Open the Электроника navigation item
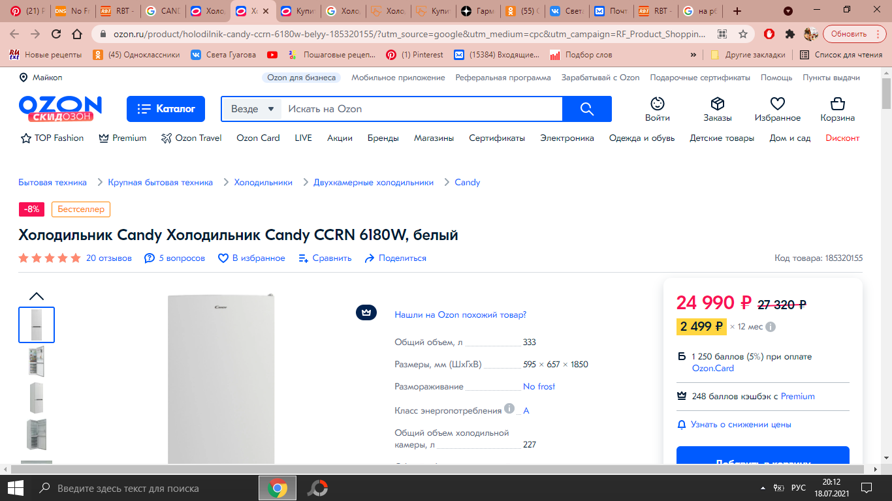 [x=567, y=138]
